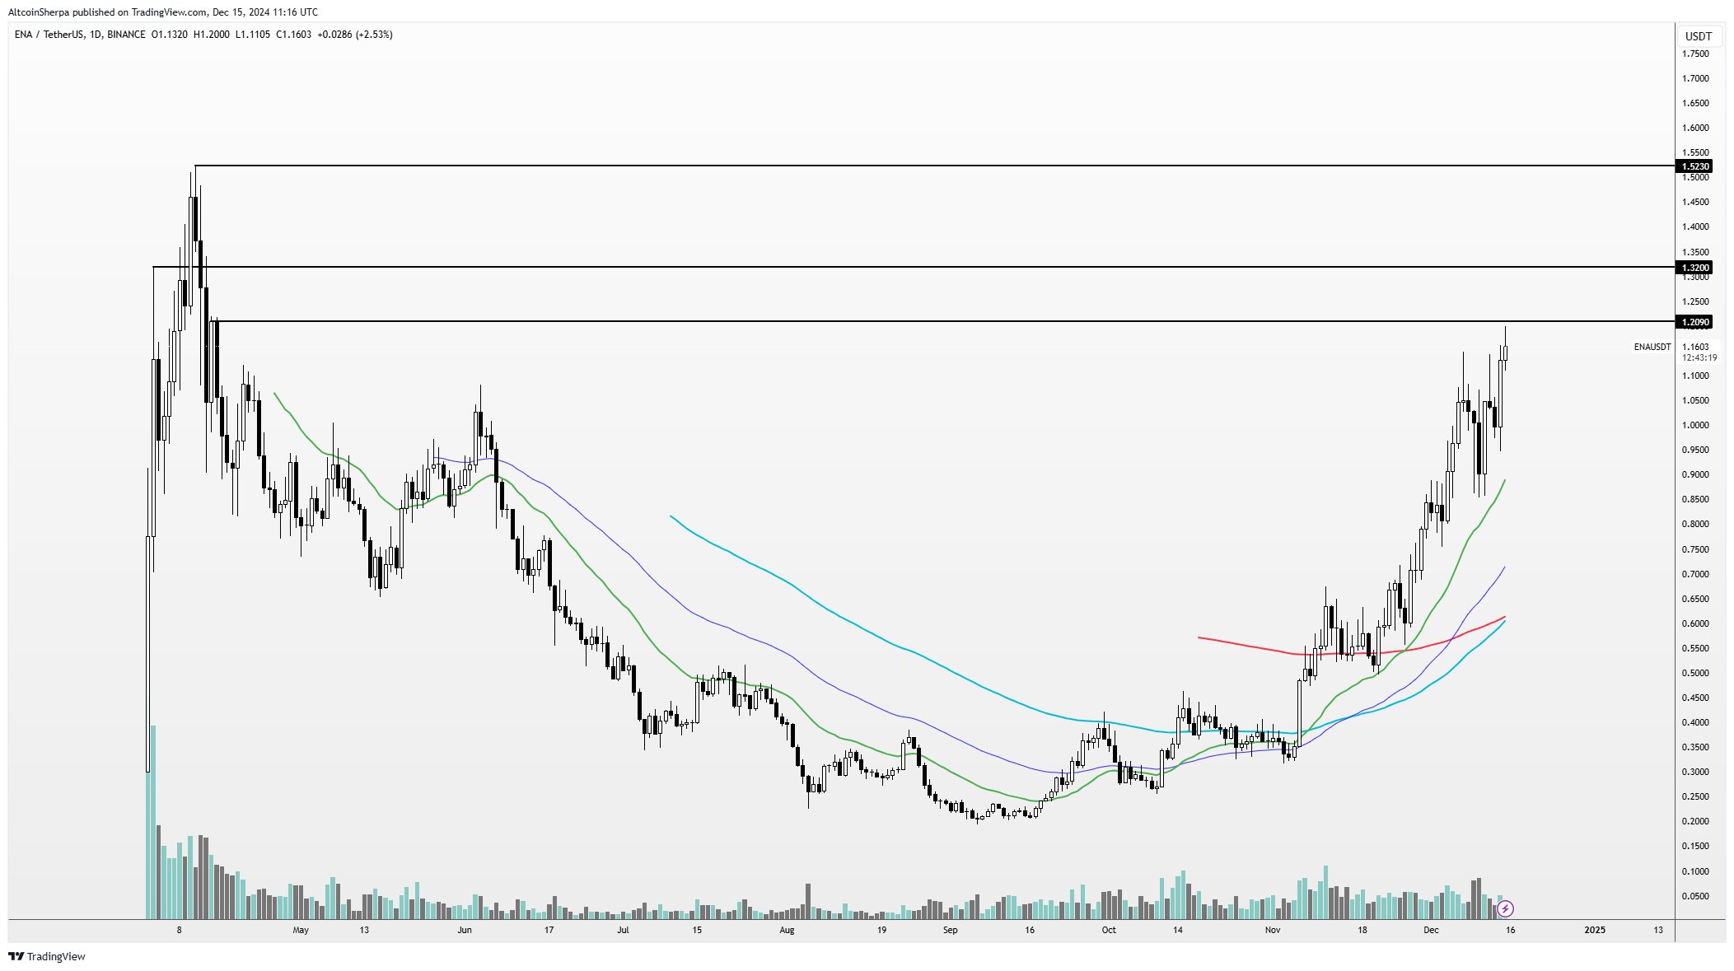1734x971 pixels.
Task: Open the USDT currency selector
Action: coord(1698,36)
